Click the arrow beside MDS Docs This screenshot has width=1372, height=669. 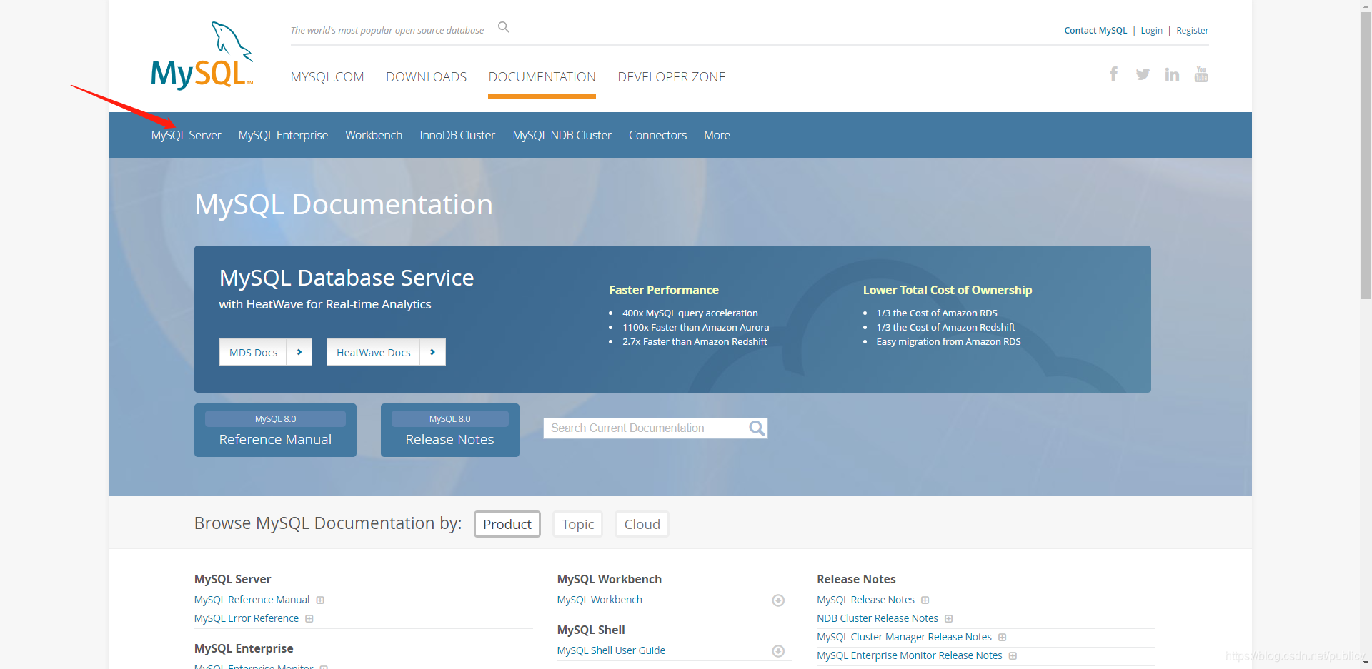pos(299,352)
